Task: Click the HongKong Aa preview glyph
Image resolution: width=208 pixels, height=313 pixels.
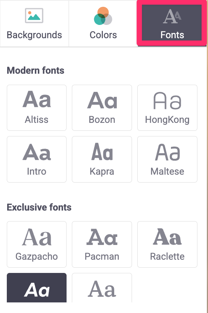Action: pos(167,101)
